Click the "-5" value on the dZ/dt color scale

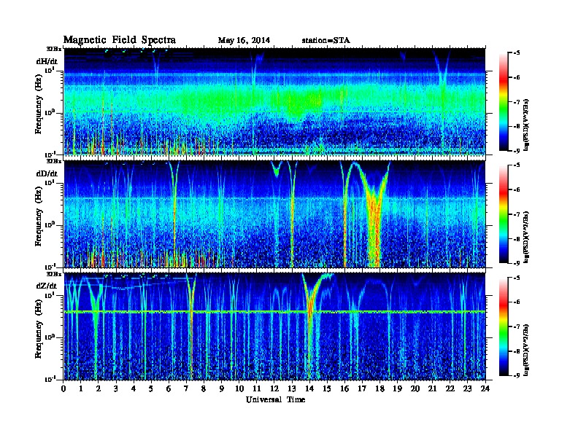[x=517, y=278]
